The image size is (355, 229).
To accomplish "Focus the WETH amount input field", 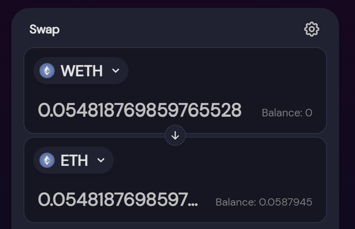I will (140, 110).
